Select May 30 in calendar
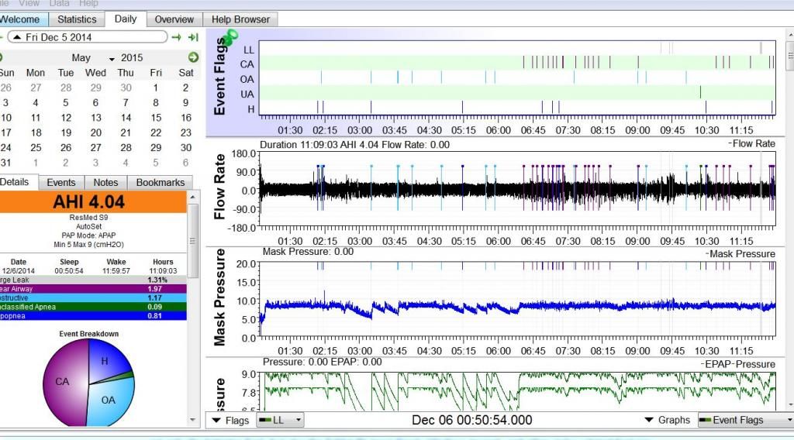This screenshot has height=440, width=794. click(186, 148)
